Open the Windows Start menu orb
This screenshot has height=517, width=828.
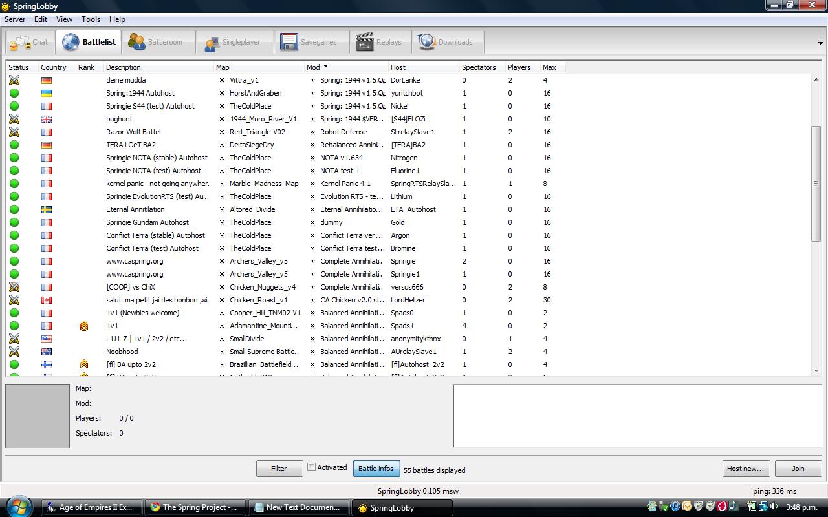[17, 507]
